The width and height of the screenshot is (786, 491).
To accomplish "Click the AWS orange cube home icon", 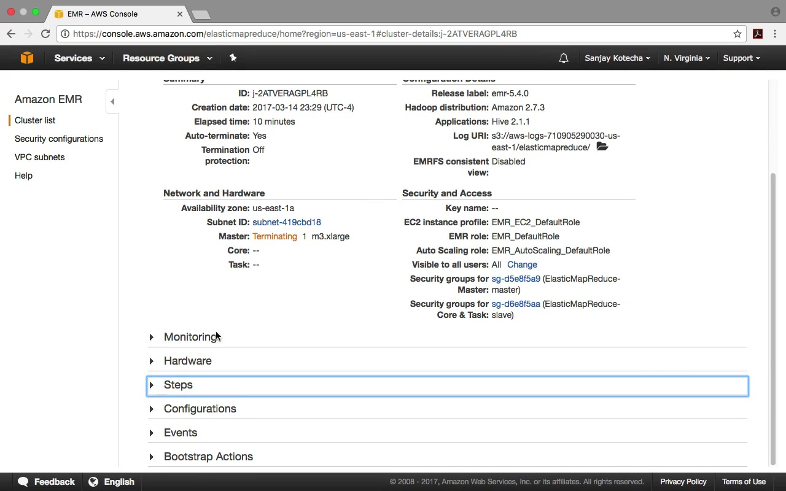I will click(26, 58).
